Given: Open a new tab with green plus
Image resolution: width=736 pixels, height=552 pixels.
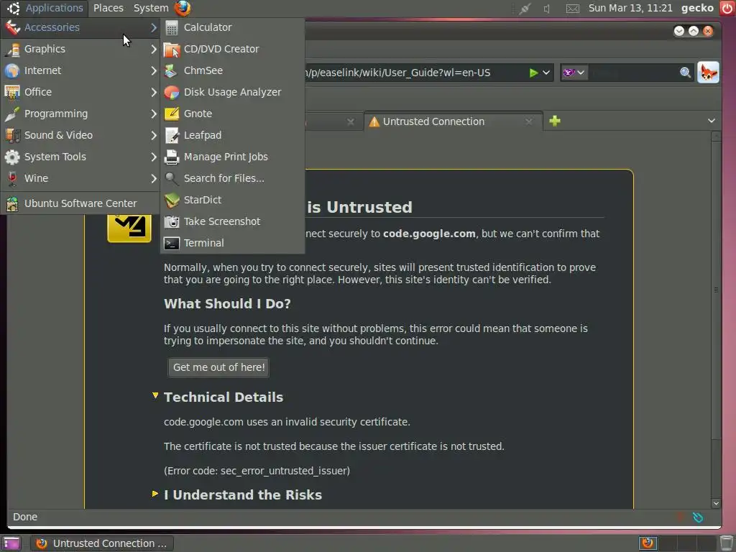Looking at the screenshot, I should tap(555, 121).
